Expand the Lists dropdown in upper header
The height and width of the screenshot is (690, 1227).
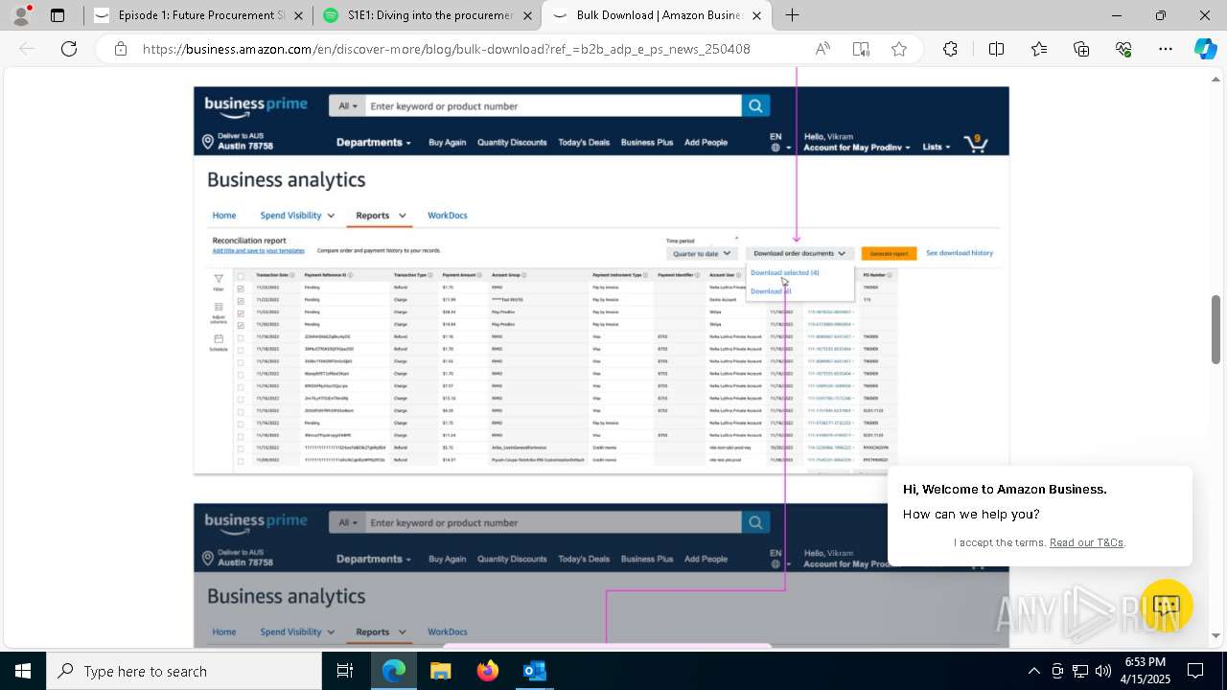[x=937, y=147]
